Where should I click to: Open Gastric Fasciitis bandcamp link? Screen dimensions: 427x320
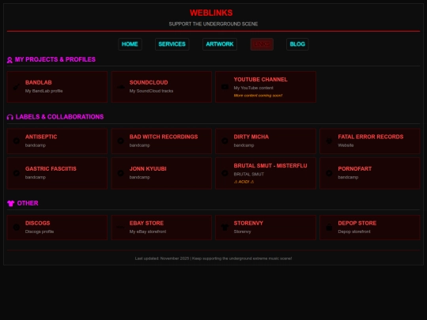click(57, 173)
